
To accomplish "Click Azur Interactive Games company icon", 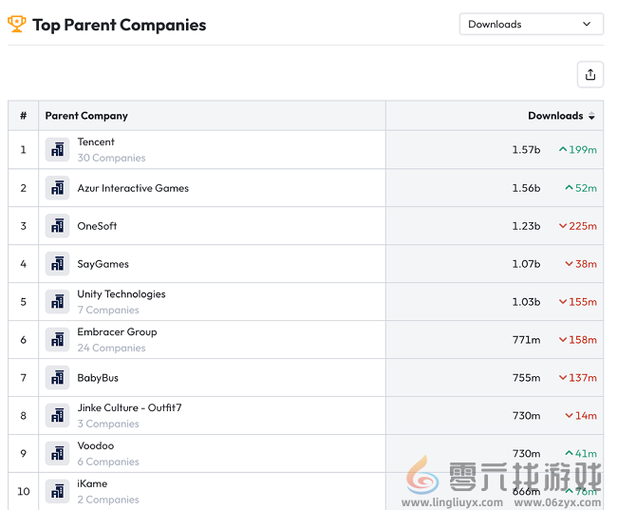I will (x=58, y=188).
